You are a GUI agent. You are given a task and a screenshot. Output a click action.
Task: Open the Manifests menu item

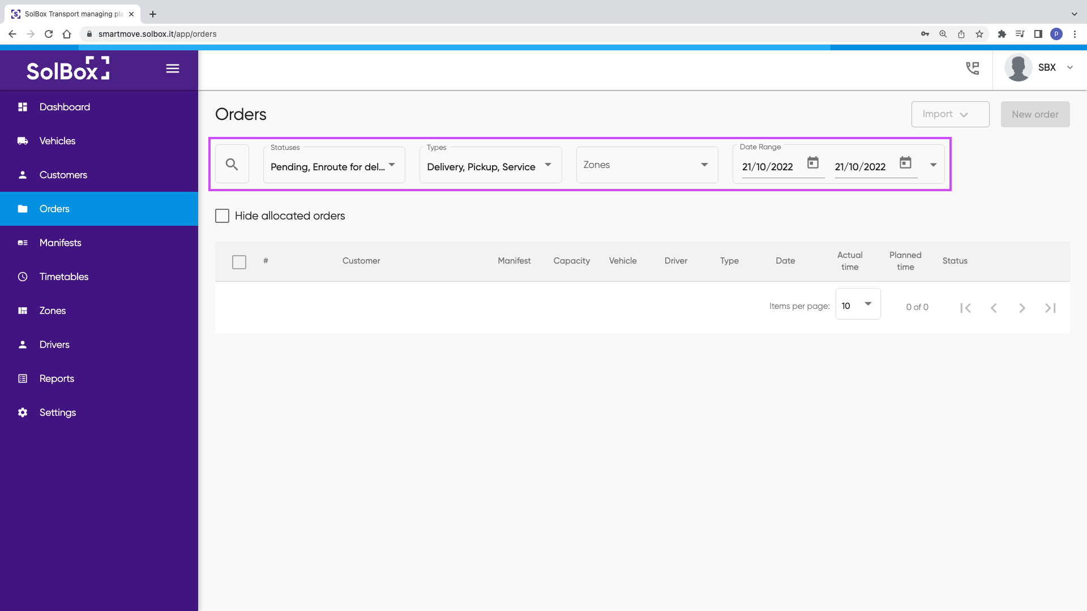99,243
